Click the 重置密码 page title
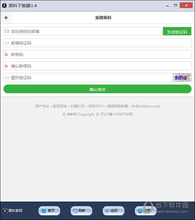This screenshot has width=195, height=220. pos(103,18)
